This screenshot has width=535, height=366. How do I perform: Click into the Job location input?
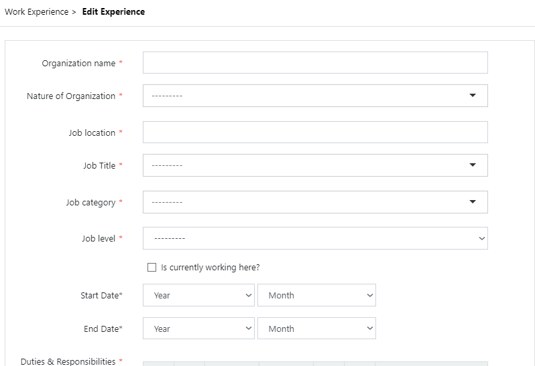click(315, 132)
